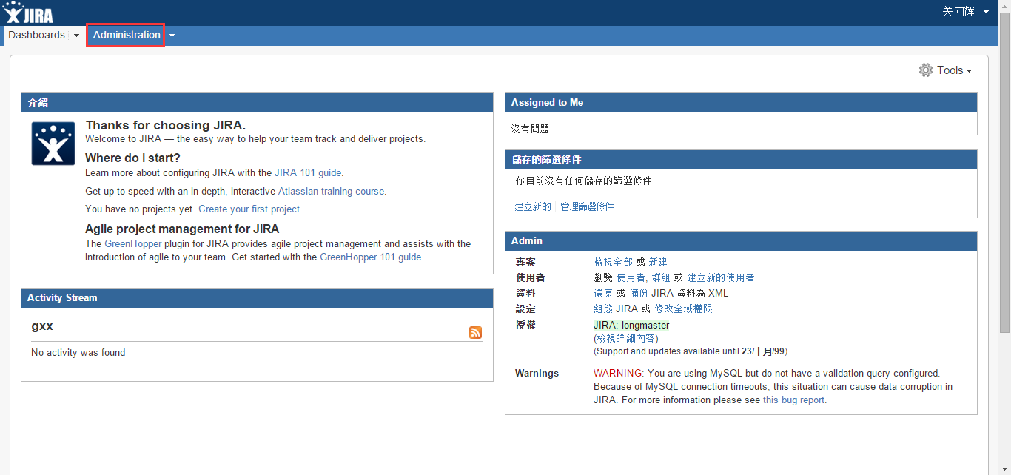Click 建立新的 filter link
This screenshot has width=1011, height=475.
point(533,206)
